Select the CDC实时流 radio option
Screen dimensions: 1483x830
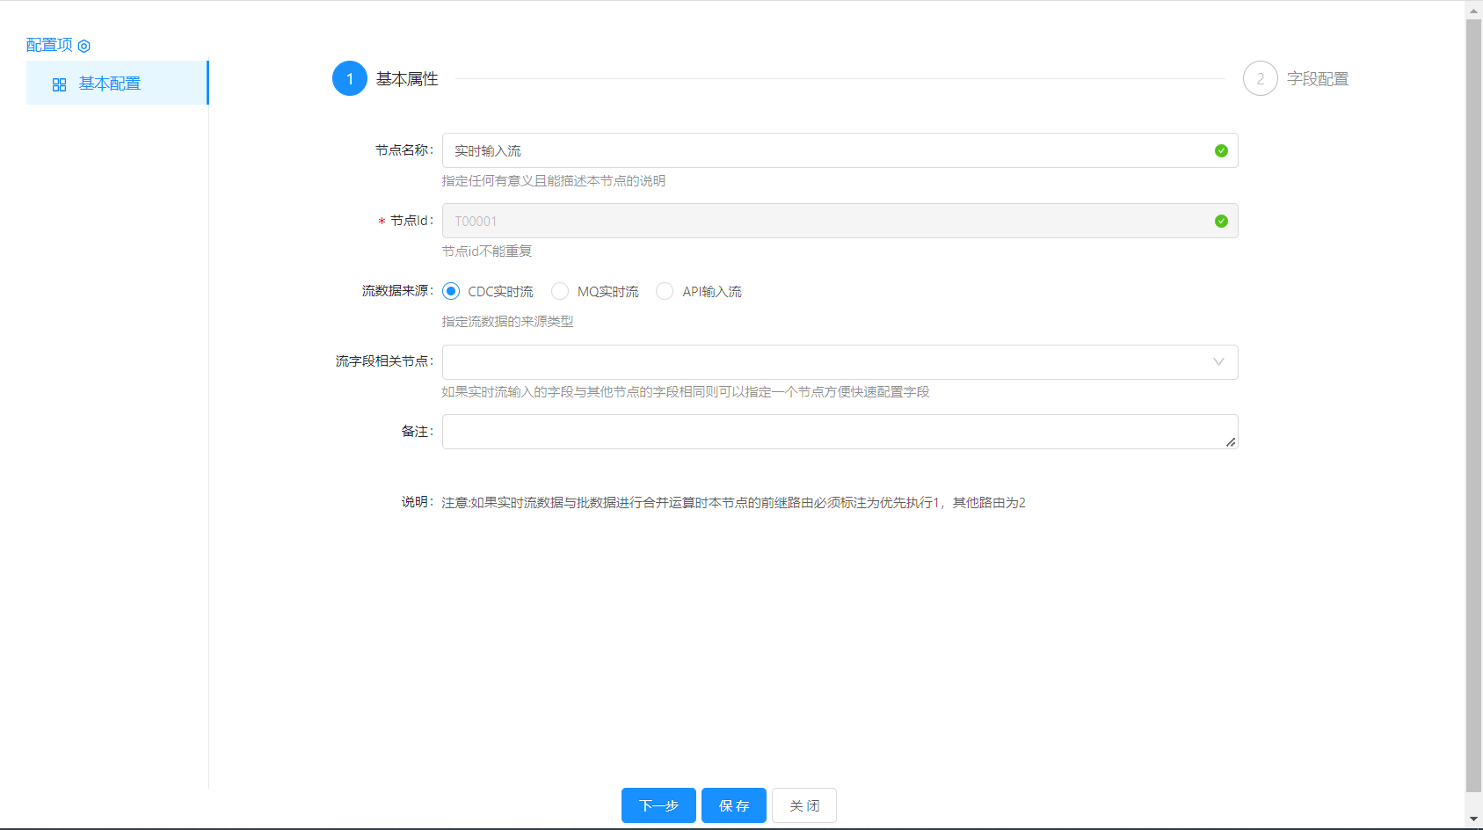coord(451,291)
